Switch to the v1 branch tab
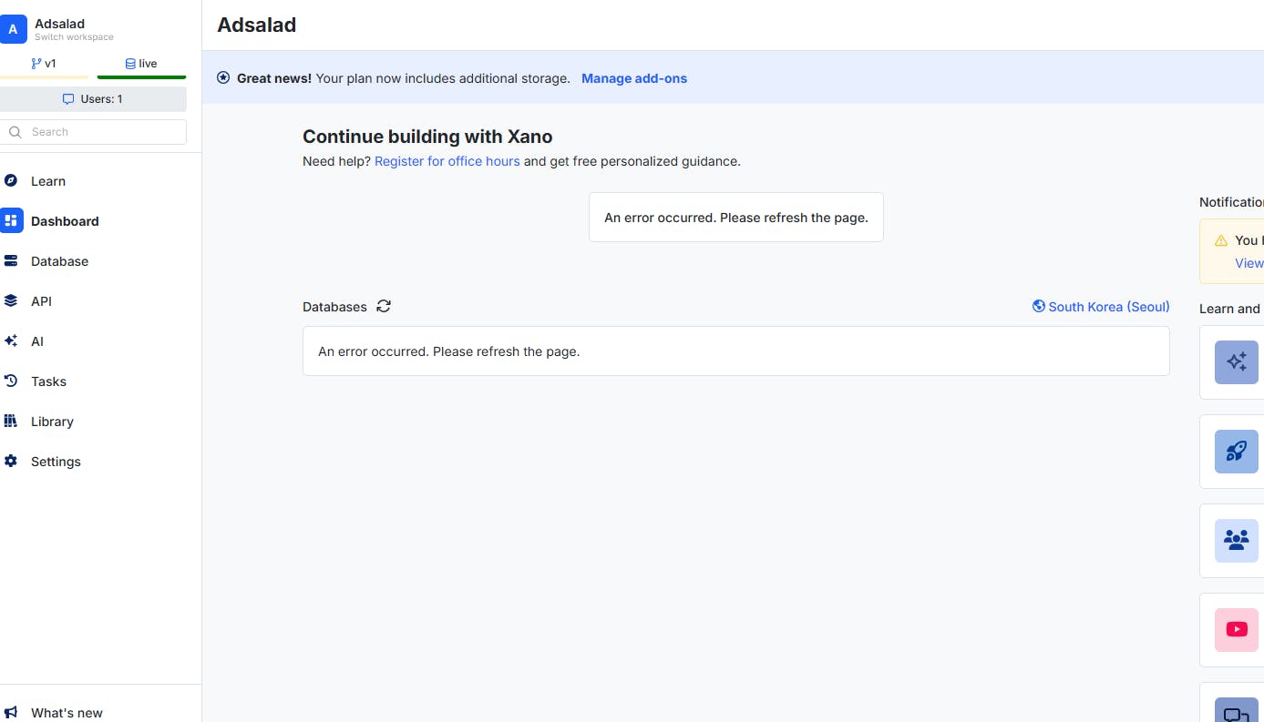 [44, 64]
